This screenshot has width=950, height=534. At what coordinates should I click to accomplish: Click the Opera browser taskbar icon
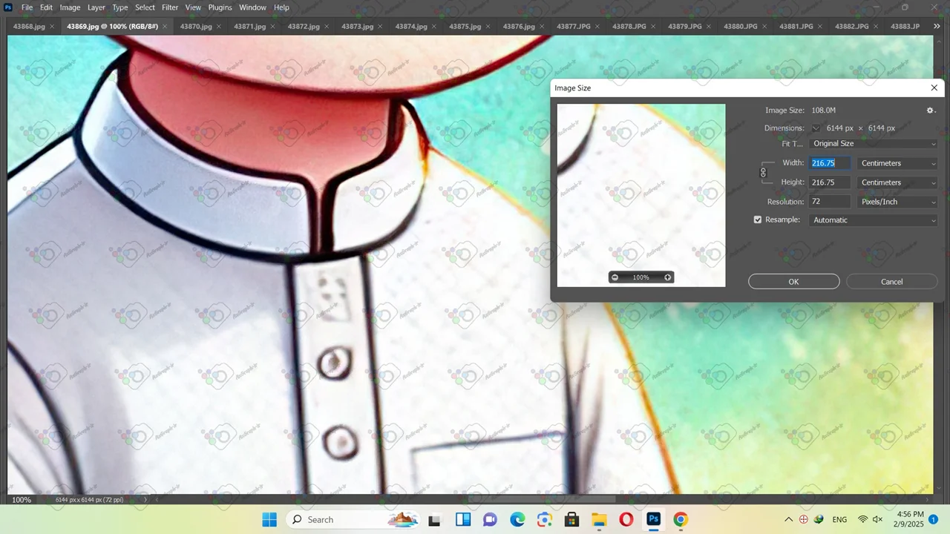(x=626, y=519)
